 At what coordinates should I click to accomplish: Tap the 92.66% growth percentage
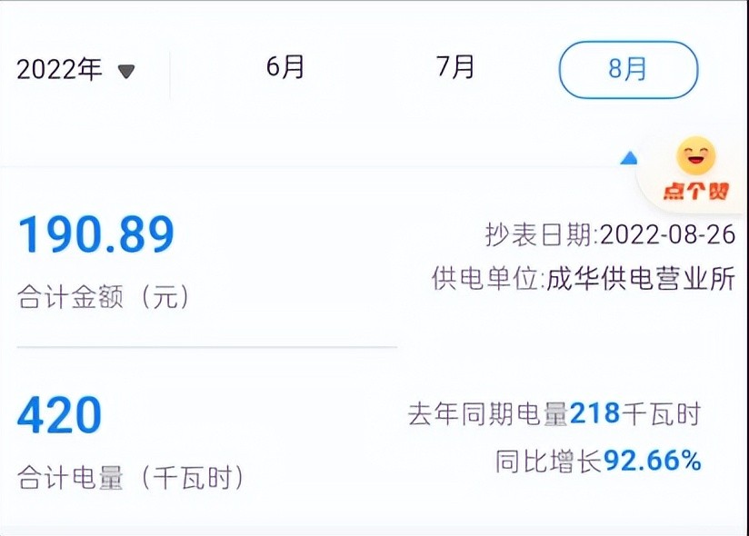[653, 462]
